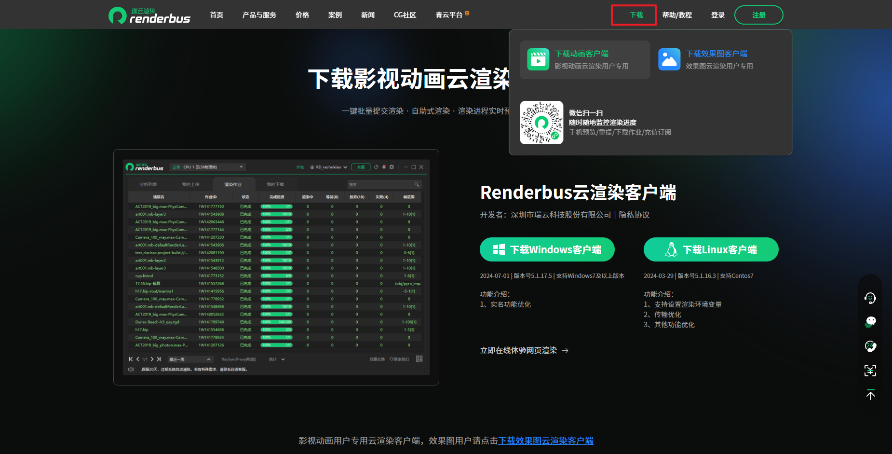This screenshot has width=892, height=454.
Task: Open the 产品与服务 menu
Action: coord(259,15)
